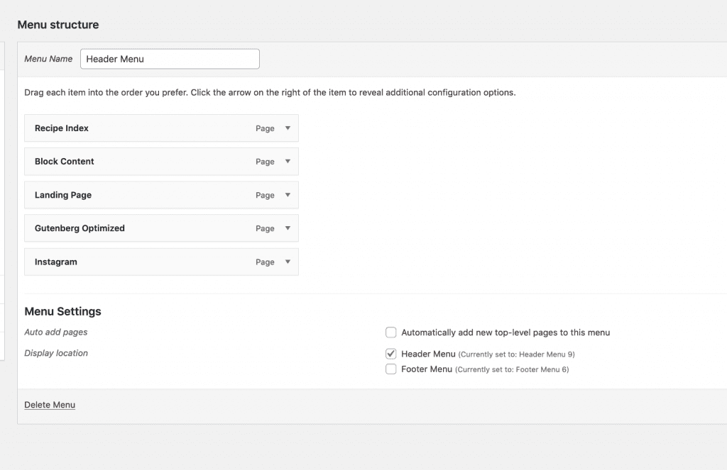Viewport: 727px width, 470px height.
Task: Click the Block Content item bar
Action: [x=142, y=161]
